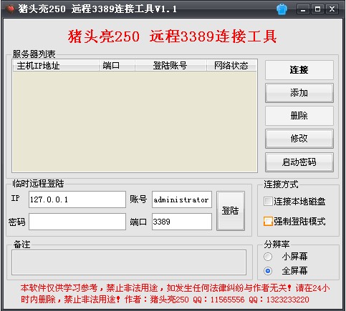346x311 pixels.
Task: Click the 添加 button
Action: click(x=299, y=93)
